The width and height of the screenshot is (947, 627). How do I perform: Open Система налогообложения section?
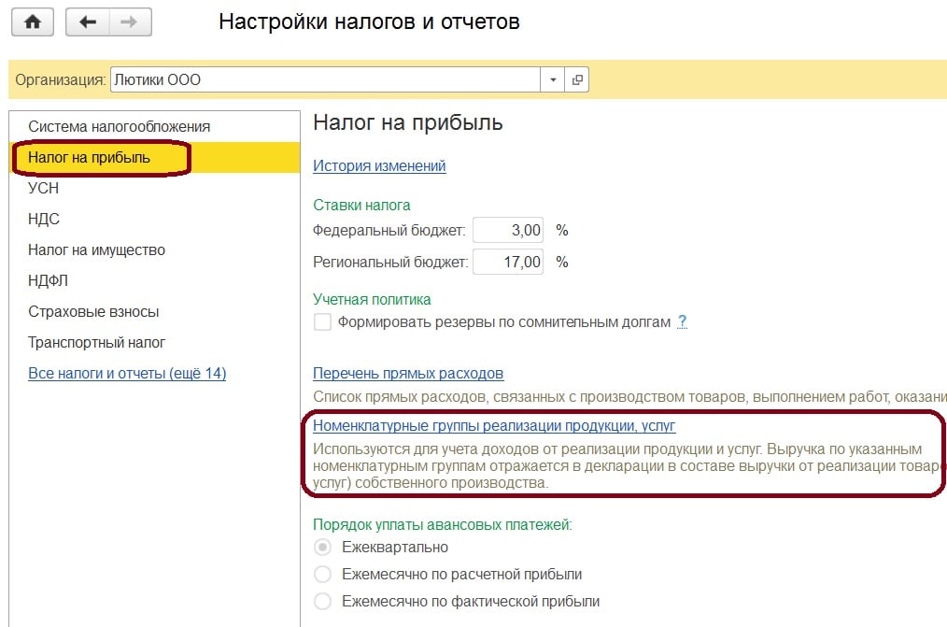click(x=119, y=126)
